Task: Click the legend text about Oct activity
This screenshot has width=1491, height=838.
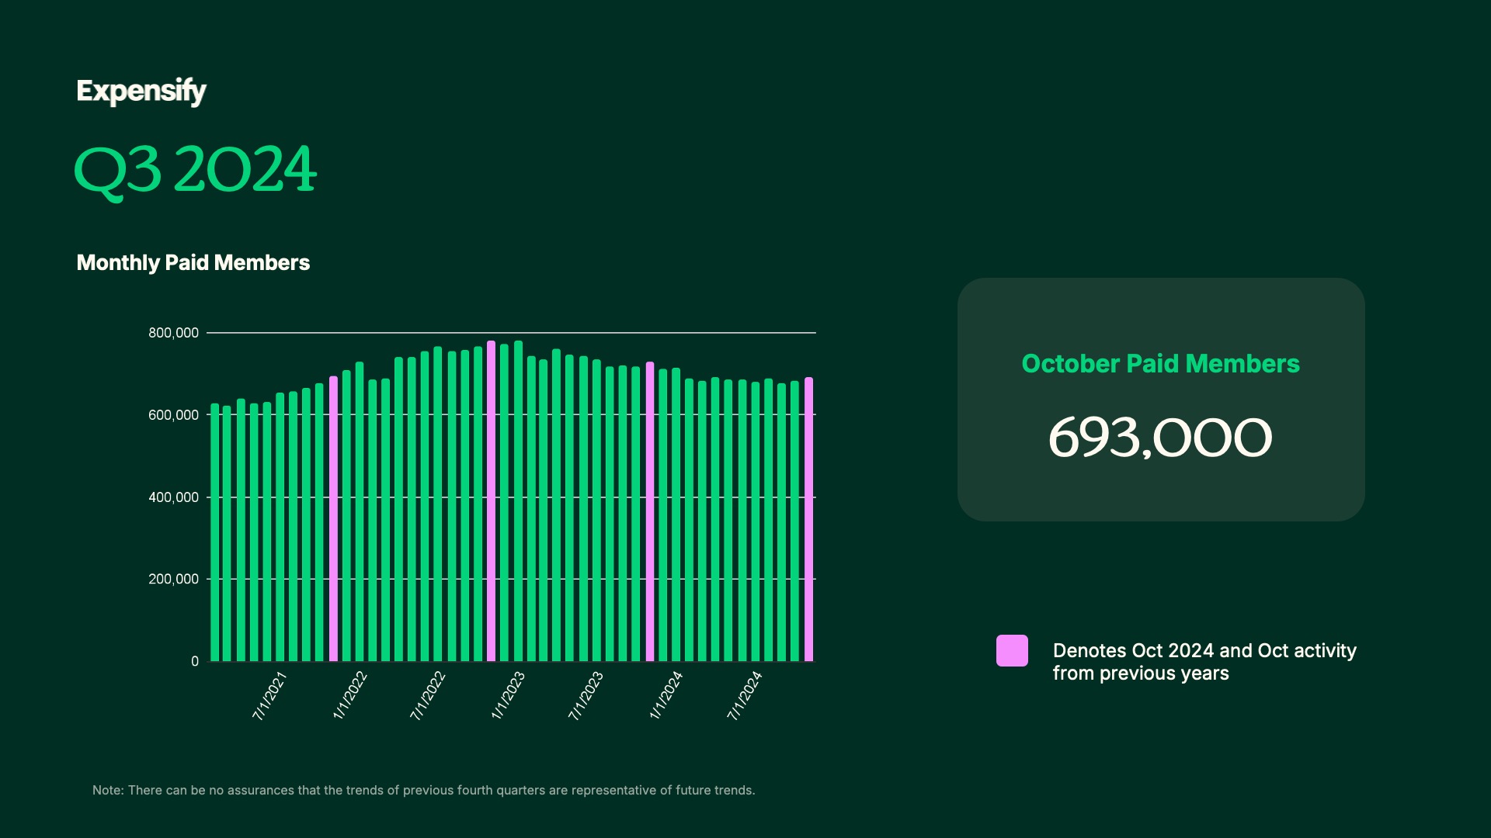Action: pyautogui.click(x=1204, y=662)
